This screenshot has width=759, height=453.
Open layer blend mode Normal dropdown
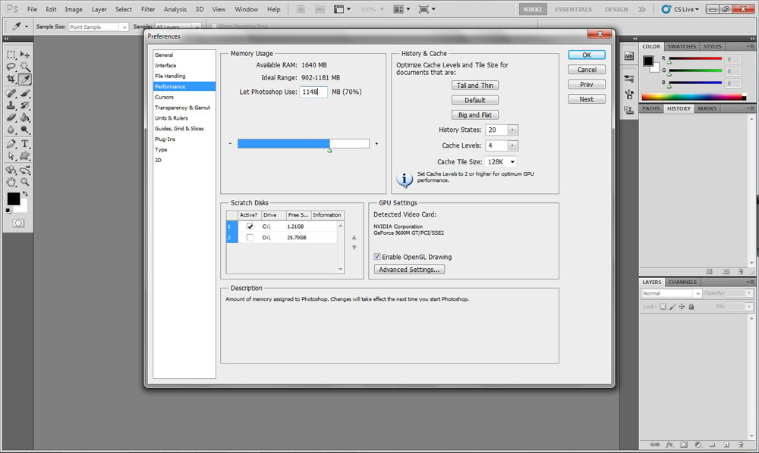(x=672, y=293)
